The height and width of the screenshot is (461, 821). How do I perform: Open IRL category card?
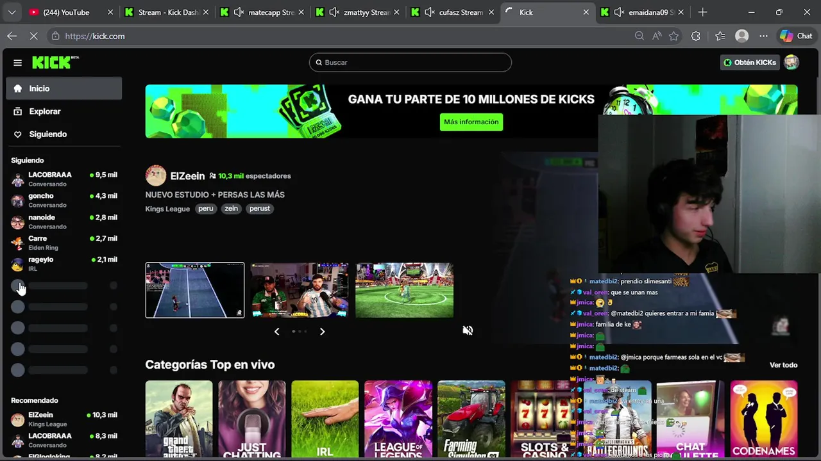coord(325,419)
